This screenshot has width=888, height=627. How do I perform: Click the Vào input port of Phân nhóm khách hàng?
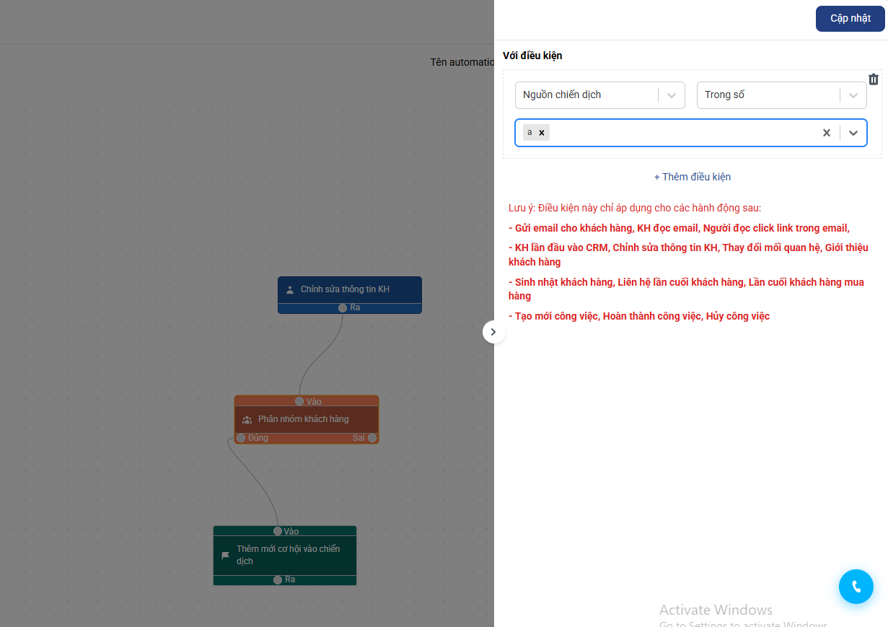pos(299,401)
